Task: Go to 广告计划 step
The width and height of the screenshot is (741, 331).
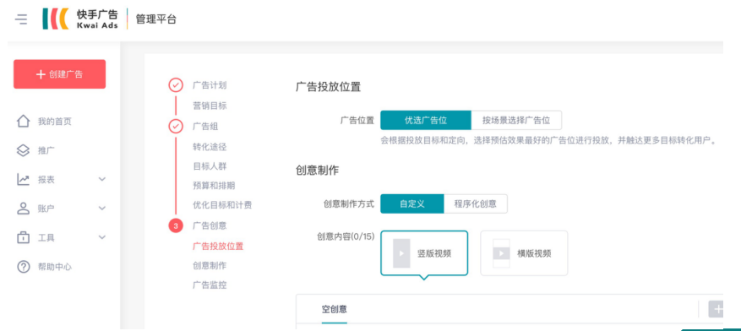Action: [210, 85]
